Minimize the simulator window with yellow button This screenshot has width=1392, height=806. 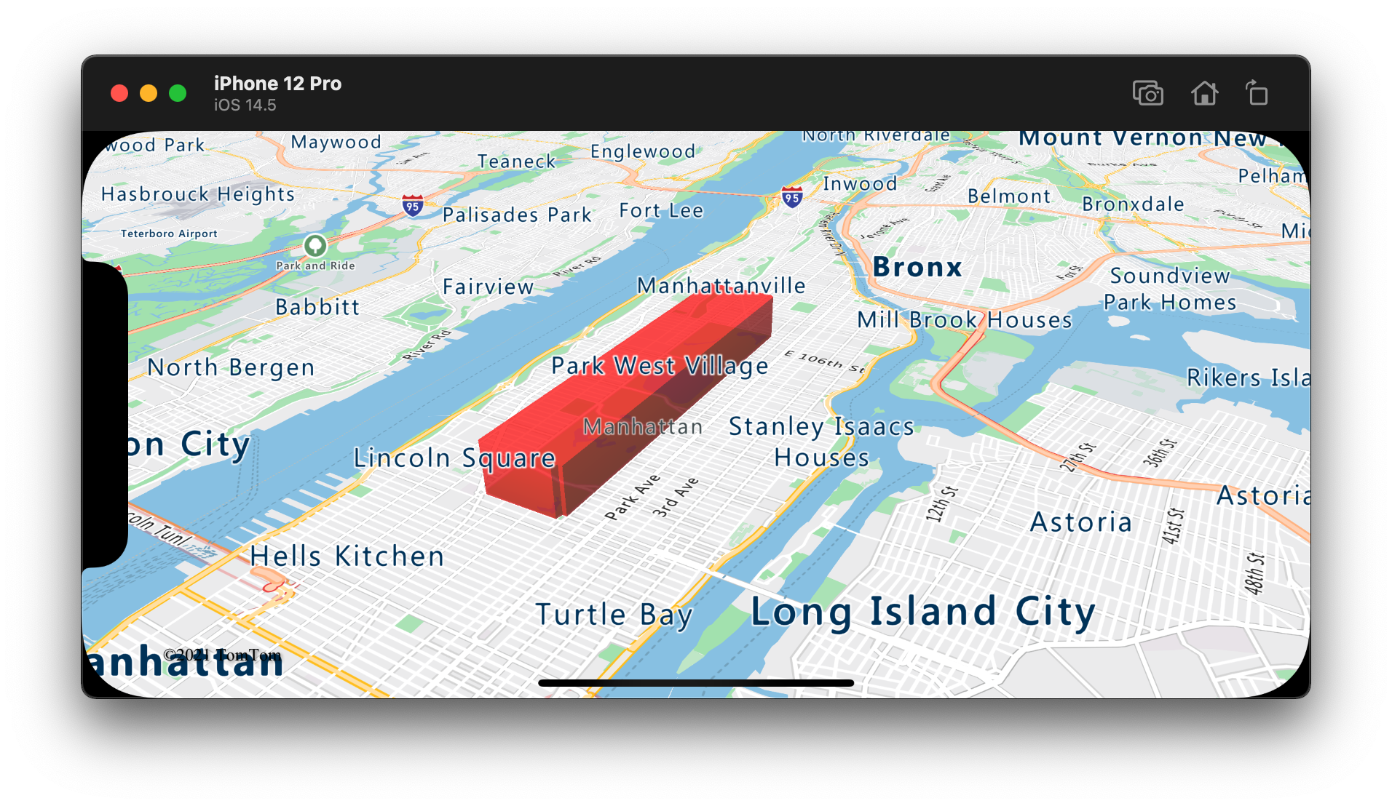pos(149,93)
